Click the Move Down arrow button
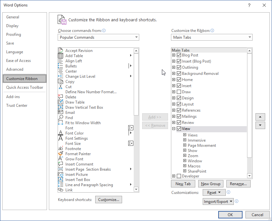This screenshot has width=272, height=221. tap(260, 125)
